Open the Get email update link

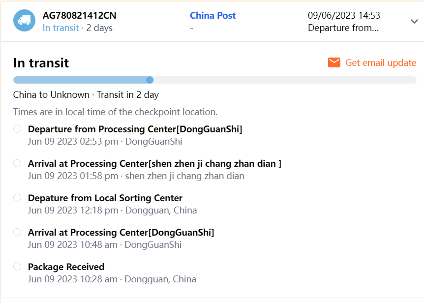(381, 62)
